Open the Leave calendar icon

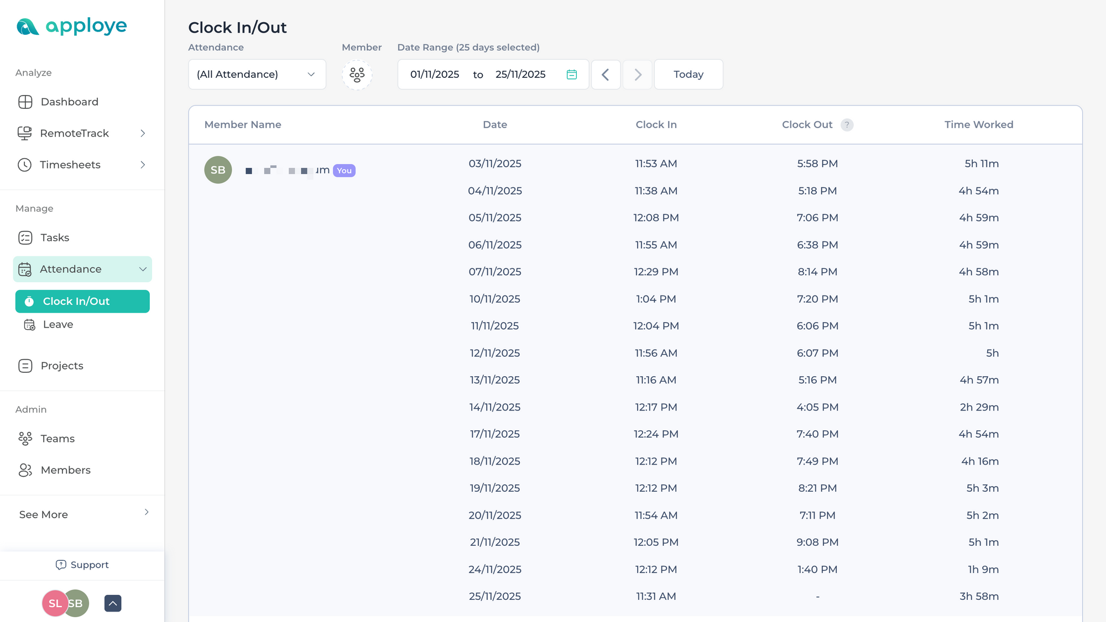(29, 324)
